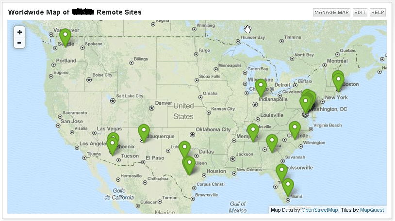Click the front pin near Killeen
The height and width of the screenshot is (221, 395).
tap(189, 166)
